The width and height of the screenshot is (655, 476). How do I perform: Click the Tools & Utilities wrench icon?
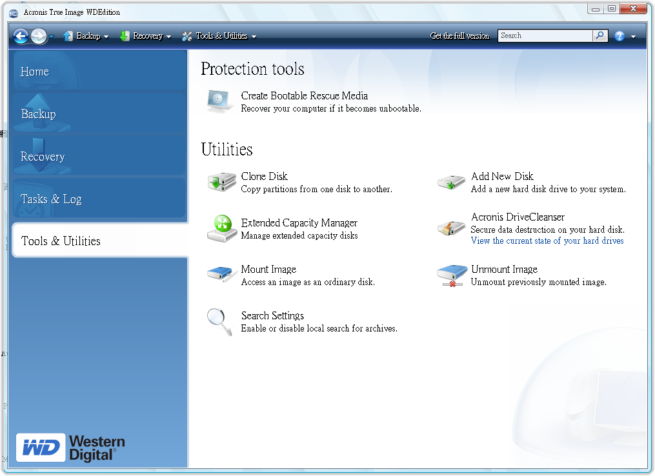tap(186, 36)
